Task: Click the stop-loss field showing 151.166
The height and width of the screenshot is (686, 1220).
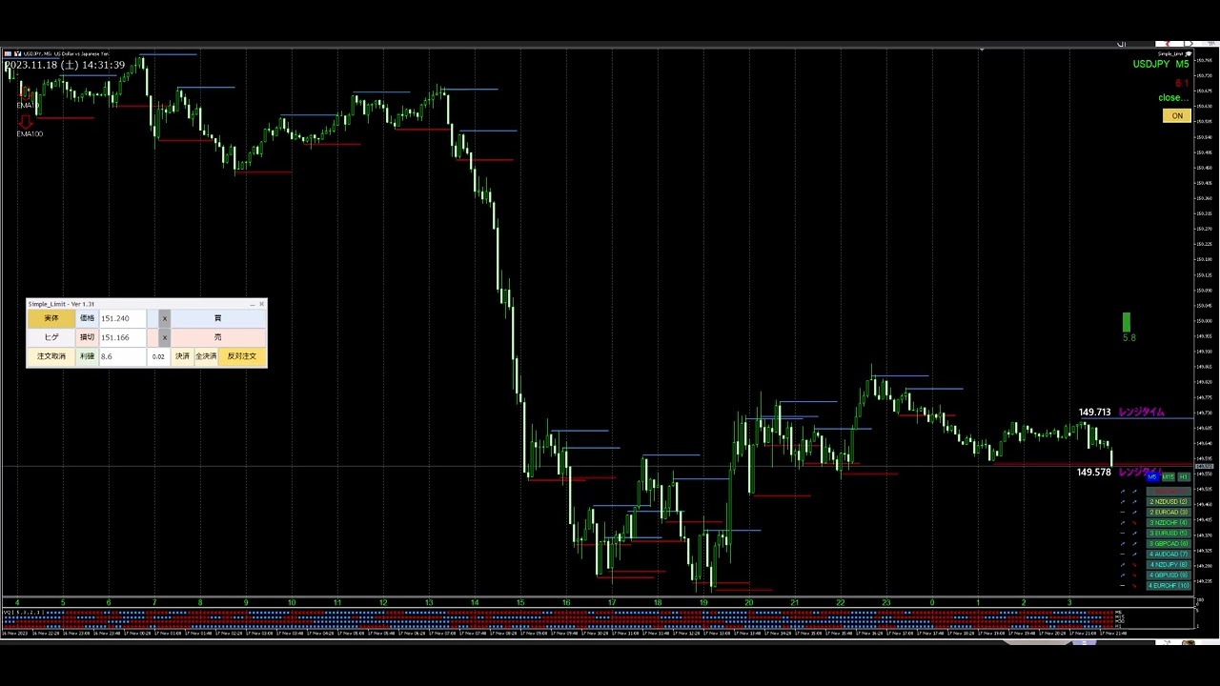Action: (123, 337)
